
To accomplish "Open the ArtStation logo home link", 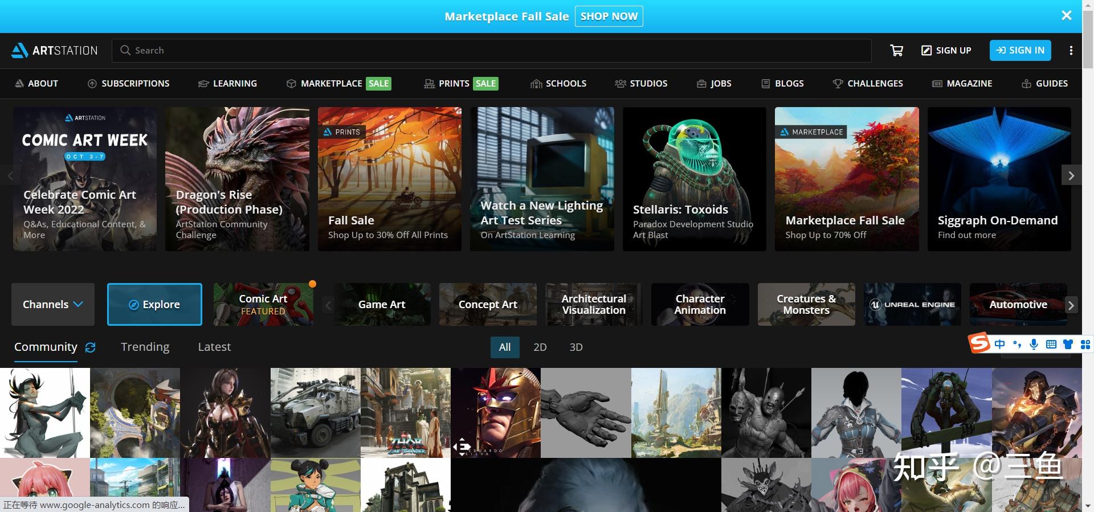I will (x=55, y=50).
